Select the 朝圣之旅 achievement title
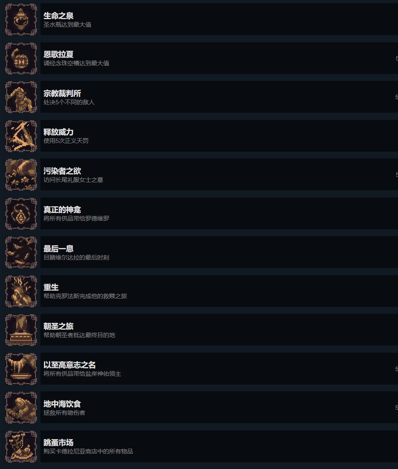Screen dimensions: 398x469 [58, 326]
